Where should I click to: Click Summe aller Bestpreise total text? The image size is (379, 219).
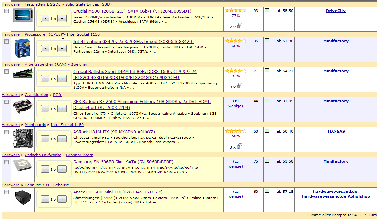pyautogui.click(x=342, y=215)
